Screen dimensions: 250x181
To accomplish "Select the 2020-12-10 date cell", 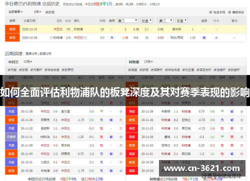I will pos(29,29).
